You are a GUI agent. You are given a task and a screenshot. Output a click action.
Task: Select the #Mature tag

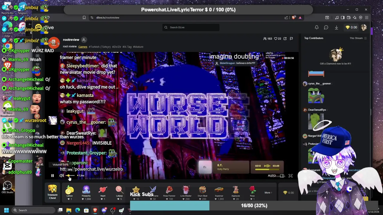[x=138, y=47]
